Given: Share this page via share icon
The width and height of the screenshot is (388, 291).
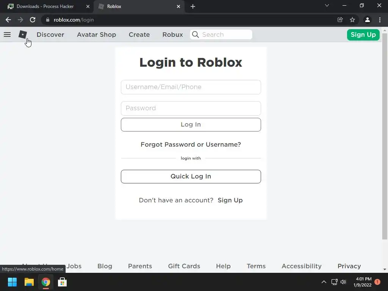Looking at the screenshot, I should coord(340,20).
